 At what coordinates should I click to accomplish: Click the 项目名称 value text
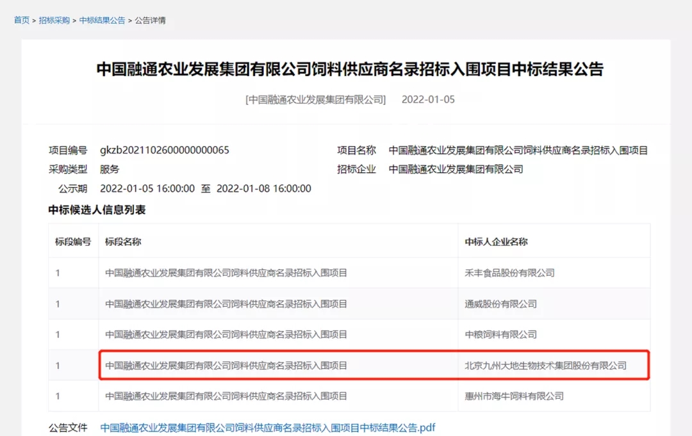(x=518, y=150)
